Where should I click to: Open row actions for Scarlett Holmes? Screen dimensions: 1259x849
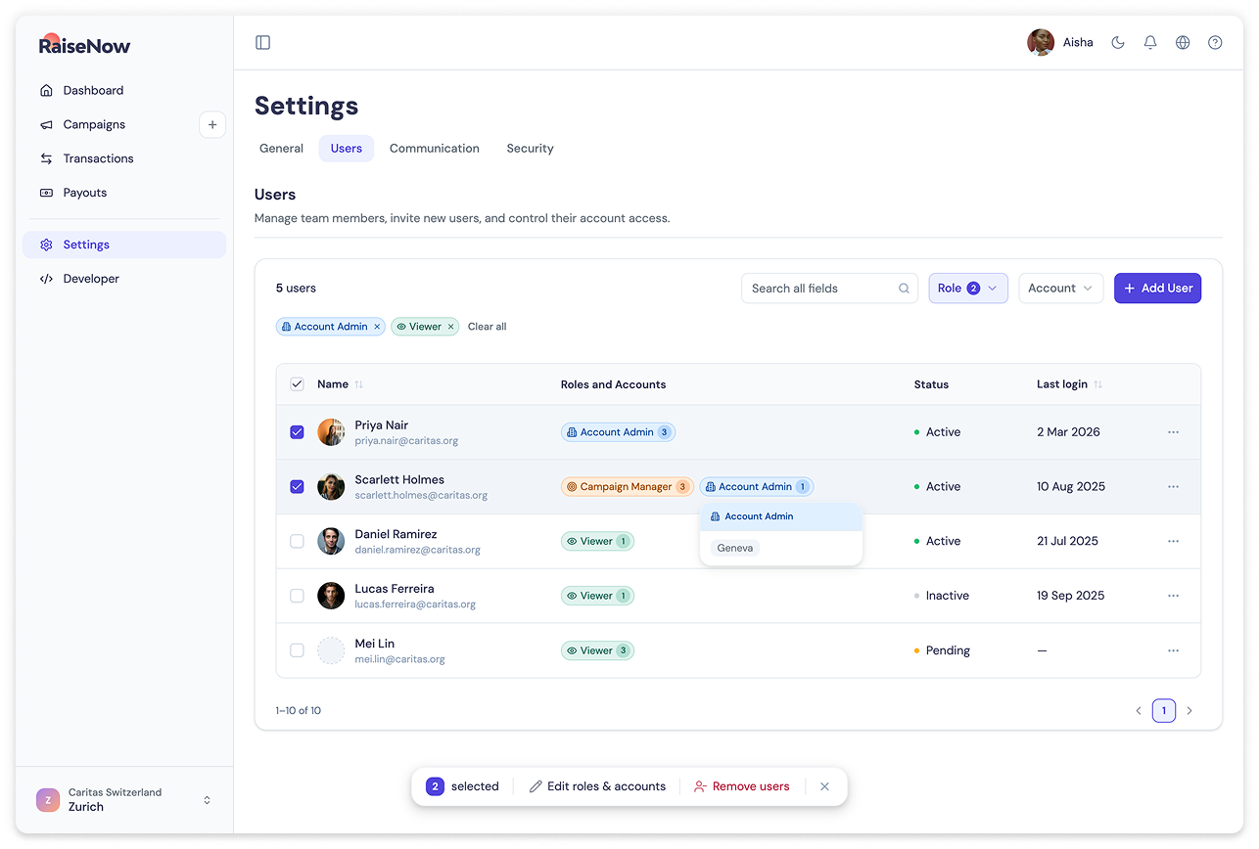[1173, 487]
